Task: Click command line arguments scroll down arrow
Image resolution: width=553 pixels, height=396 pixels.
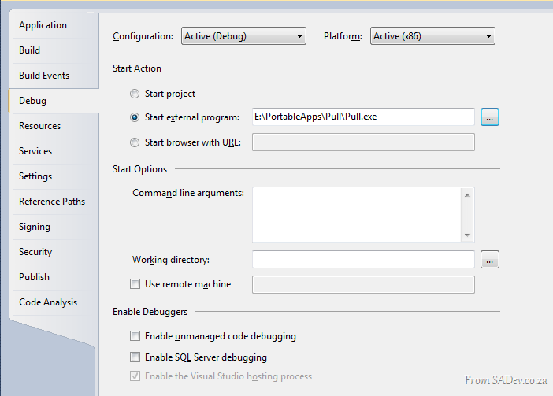Action: pos(467,235)
